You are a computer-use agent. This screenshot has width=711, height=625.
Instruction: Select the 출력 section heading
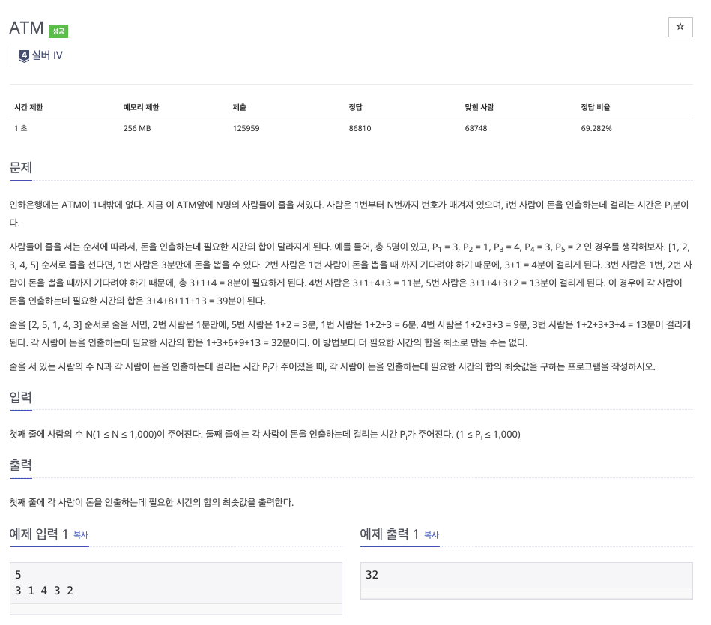[x=20, y=465]
